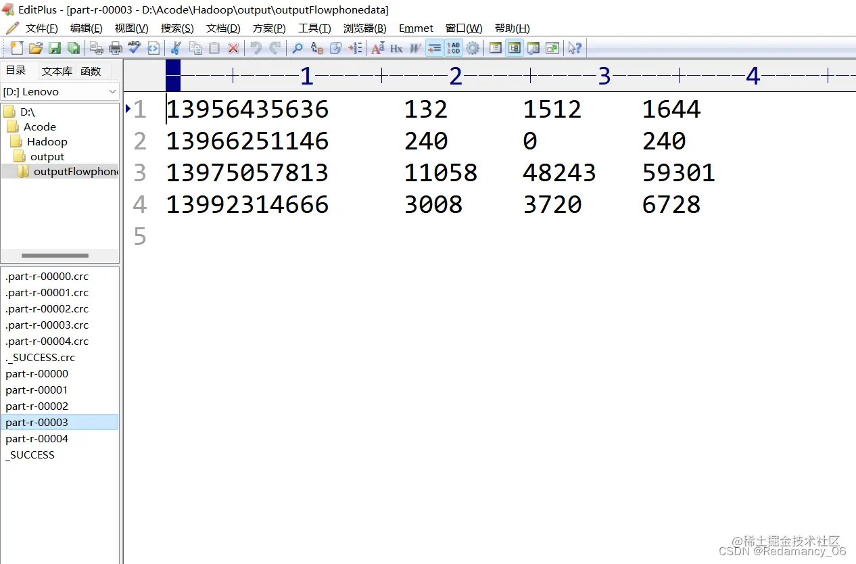Switch to the 函数 tab

(91, 71)
